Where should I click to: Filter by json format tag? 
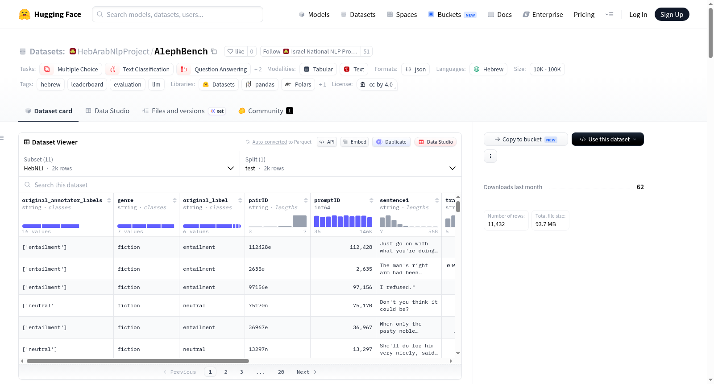[x=415, y=69]
